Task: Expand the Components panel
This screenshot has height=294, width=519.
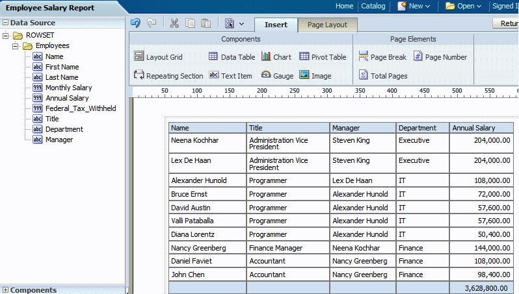Action: coord(5,290)
